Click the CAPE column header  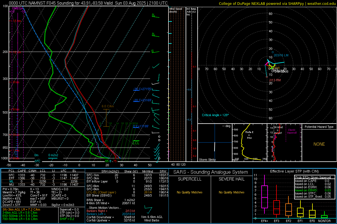pyautogui.click(x=22, y=171)
